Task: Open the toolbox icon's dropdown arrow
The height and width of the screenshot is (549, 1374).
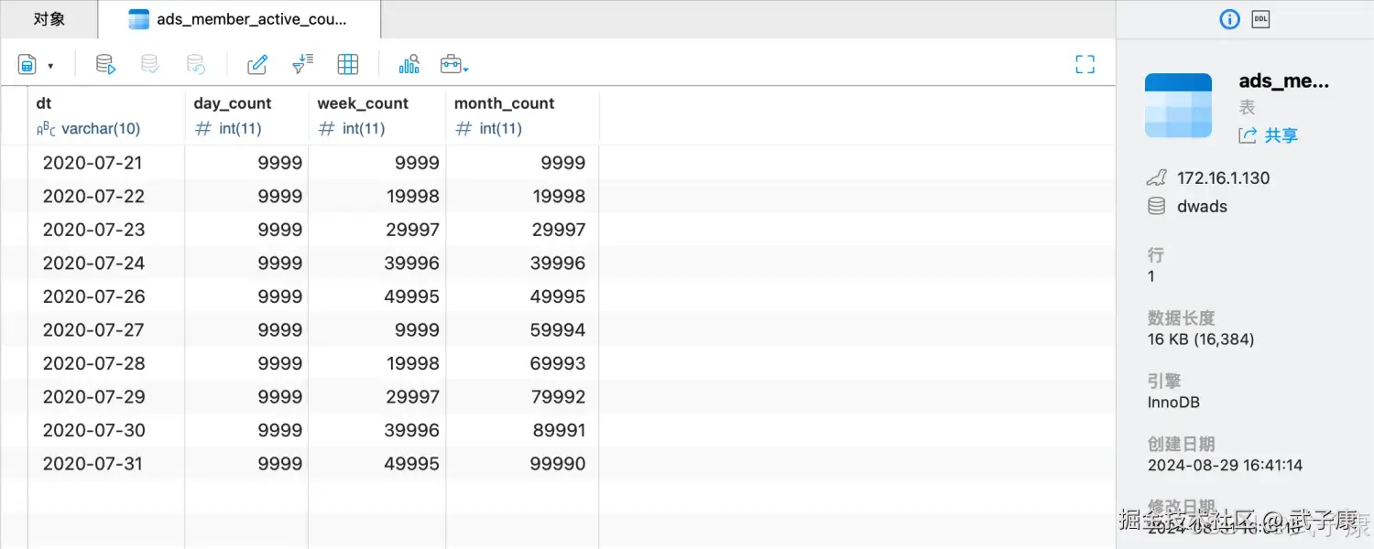Action: (x=464, y=70)
